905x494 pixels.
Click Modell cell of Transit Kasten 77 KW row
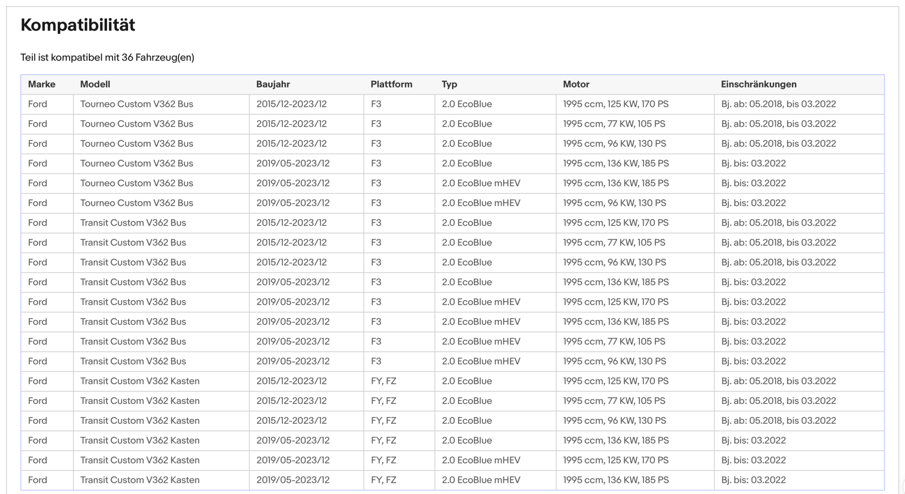(x=161, y=401)
